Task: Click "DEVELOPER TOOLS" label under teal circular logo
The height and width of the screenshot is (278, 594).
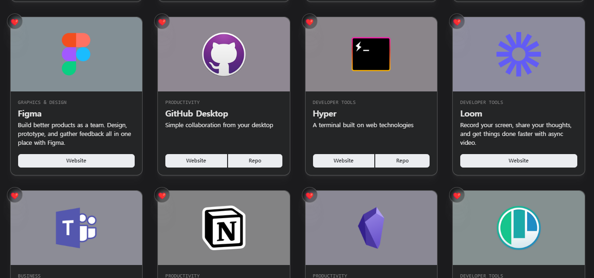Action: coord(482,276)
